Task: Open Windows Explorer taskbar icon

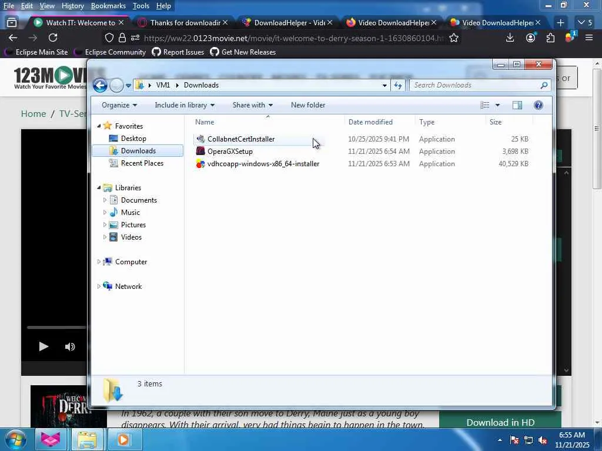Action: 88,439
